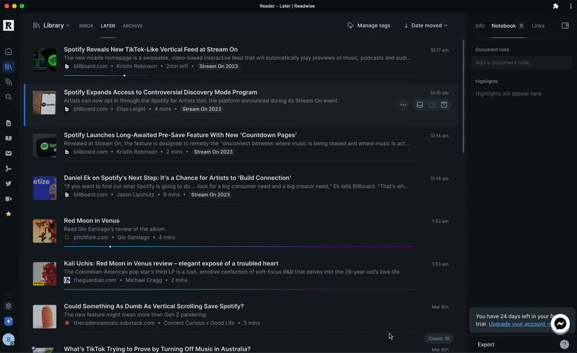577x353 pixels.
Task: Filter by PDFs icon in the sidebar
Action: click(x=9, y=168)
